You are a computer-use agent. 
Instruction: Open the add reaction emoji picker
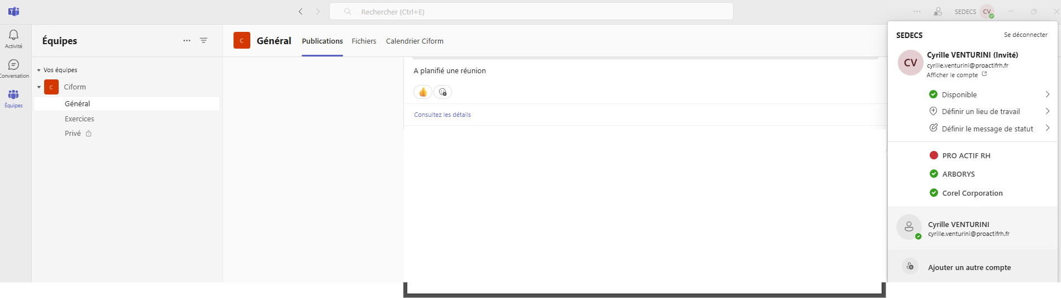(x=443, y=92)
